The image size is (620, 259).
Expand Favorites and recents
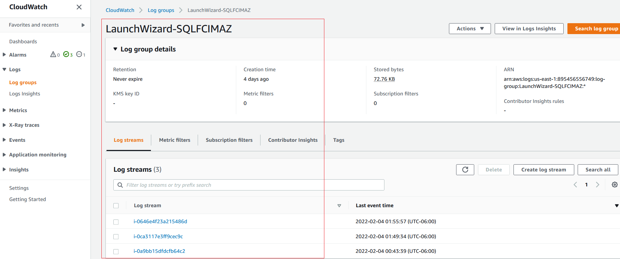83,25
